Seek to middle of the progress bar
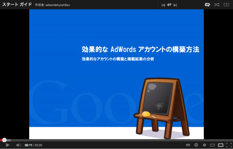The image size is (233, 149). click(117, 140)
